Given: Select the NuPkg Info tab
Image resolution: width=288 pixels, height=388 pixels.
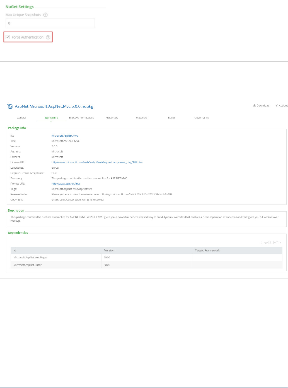Looking at the screenshot, I should click(x=52, y=118).
